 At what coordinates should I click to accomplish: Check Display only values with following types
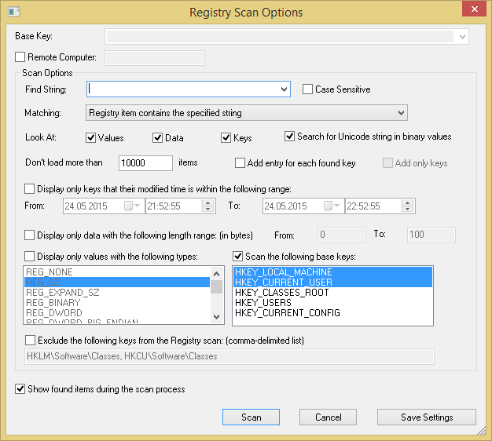[x=30, y=257]
